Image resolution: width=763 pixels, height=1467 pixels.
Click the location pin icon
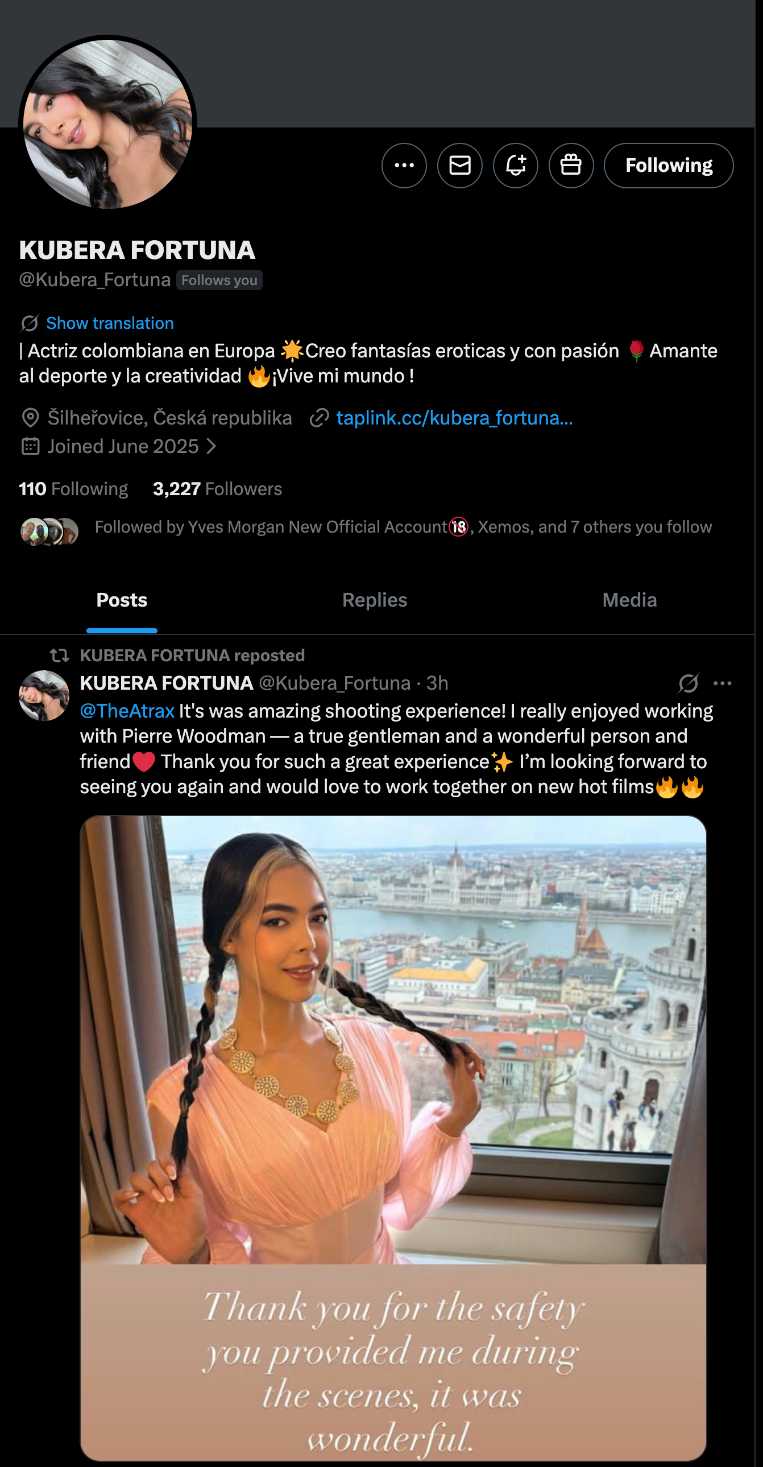30,418
